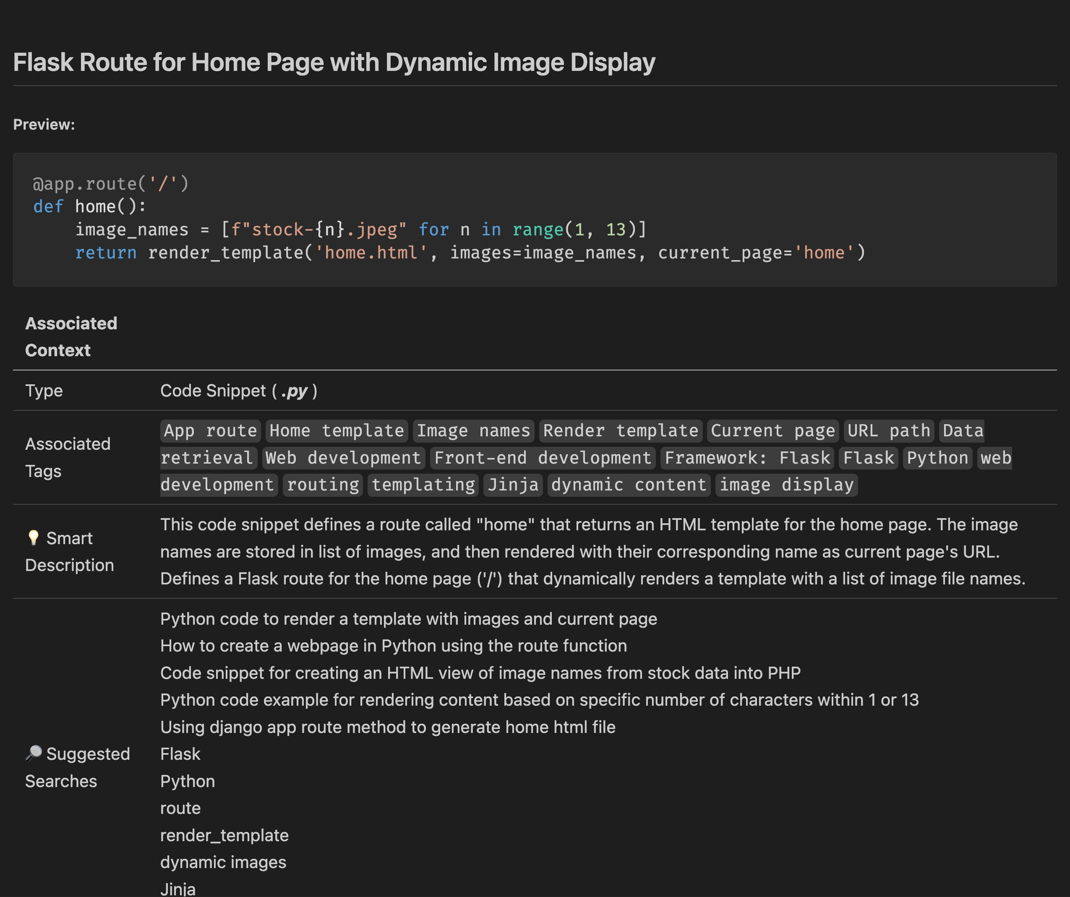Select the 'Home template' tag
The height and width of the screenshot is (897, 1070).
point(336,430)
